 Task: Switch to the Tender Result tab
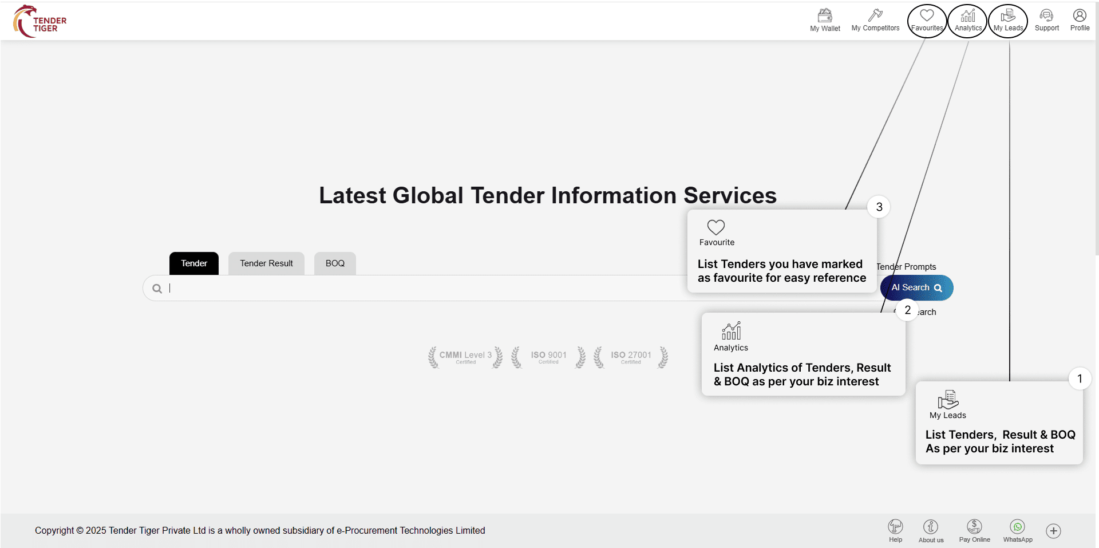click(x=266, y=263)
